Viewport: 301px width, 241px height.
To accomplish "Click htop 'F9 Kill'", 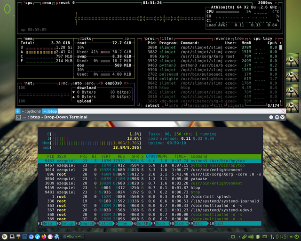I will coord(198,224).
